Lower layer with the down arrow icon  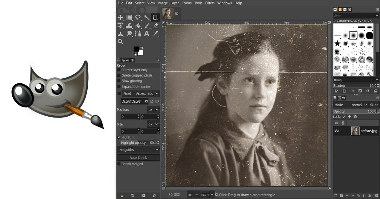tap(352, 196)
